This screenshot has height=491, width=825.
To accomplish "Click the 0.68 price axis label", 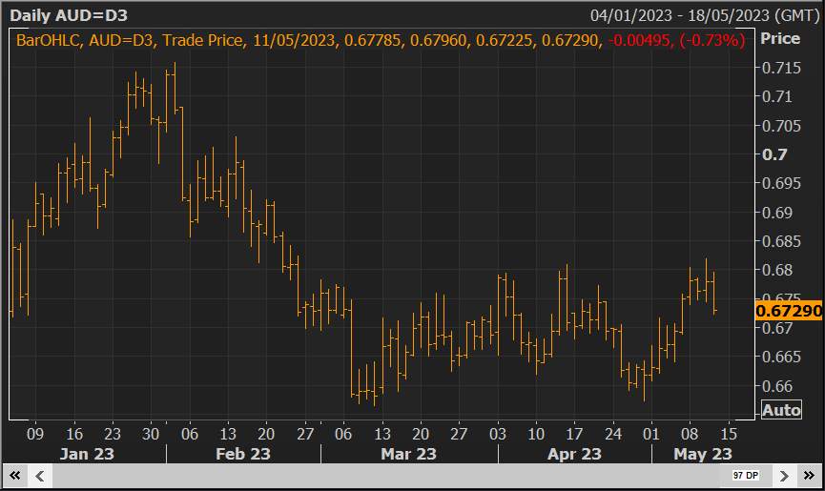I will pyautogui.click(x=777, y=270).
